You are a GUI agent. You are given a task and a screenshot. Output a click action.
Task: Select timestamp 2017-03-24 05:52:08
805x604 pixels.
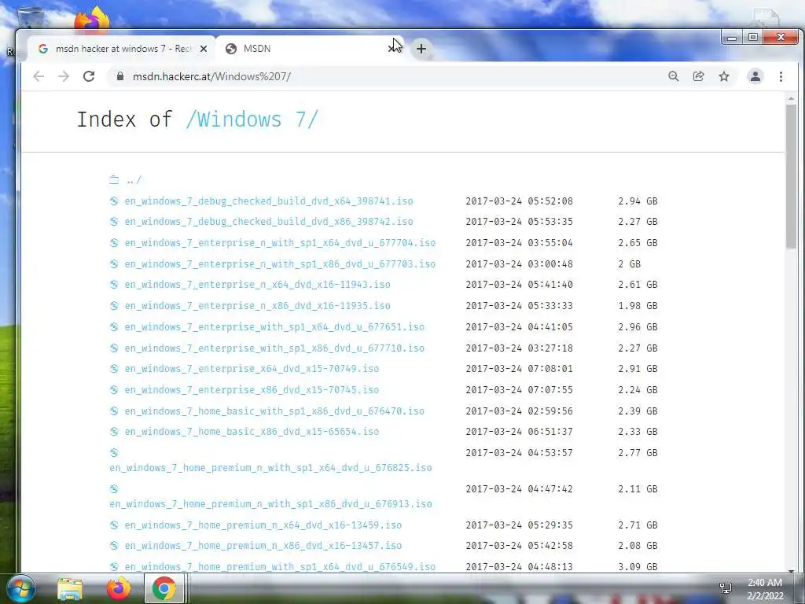click(x=519, y=201)
